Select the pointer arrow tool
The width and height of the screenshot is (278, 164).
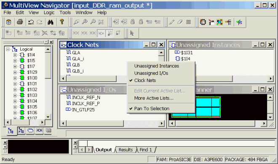click(x=132, y=33)
